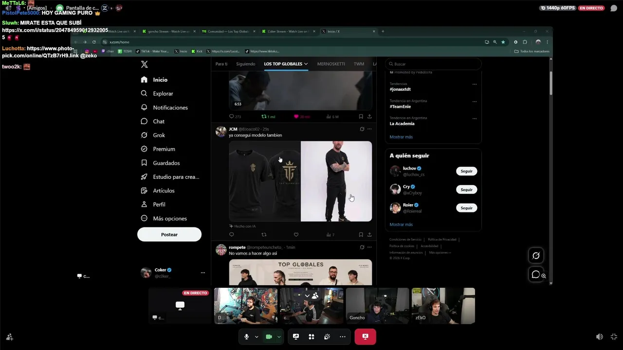This screenshot has height=350, width=623.
Task: Switch to Siguiendo tab
Action: pyautogui.click(x=246, y=64)
